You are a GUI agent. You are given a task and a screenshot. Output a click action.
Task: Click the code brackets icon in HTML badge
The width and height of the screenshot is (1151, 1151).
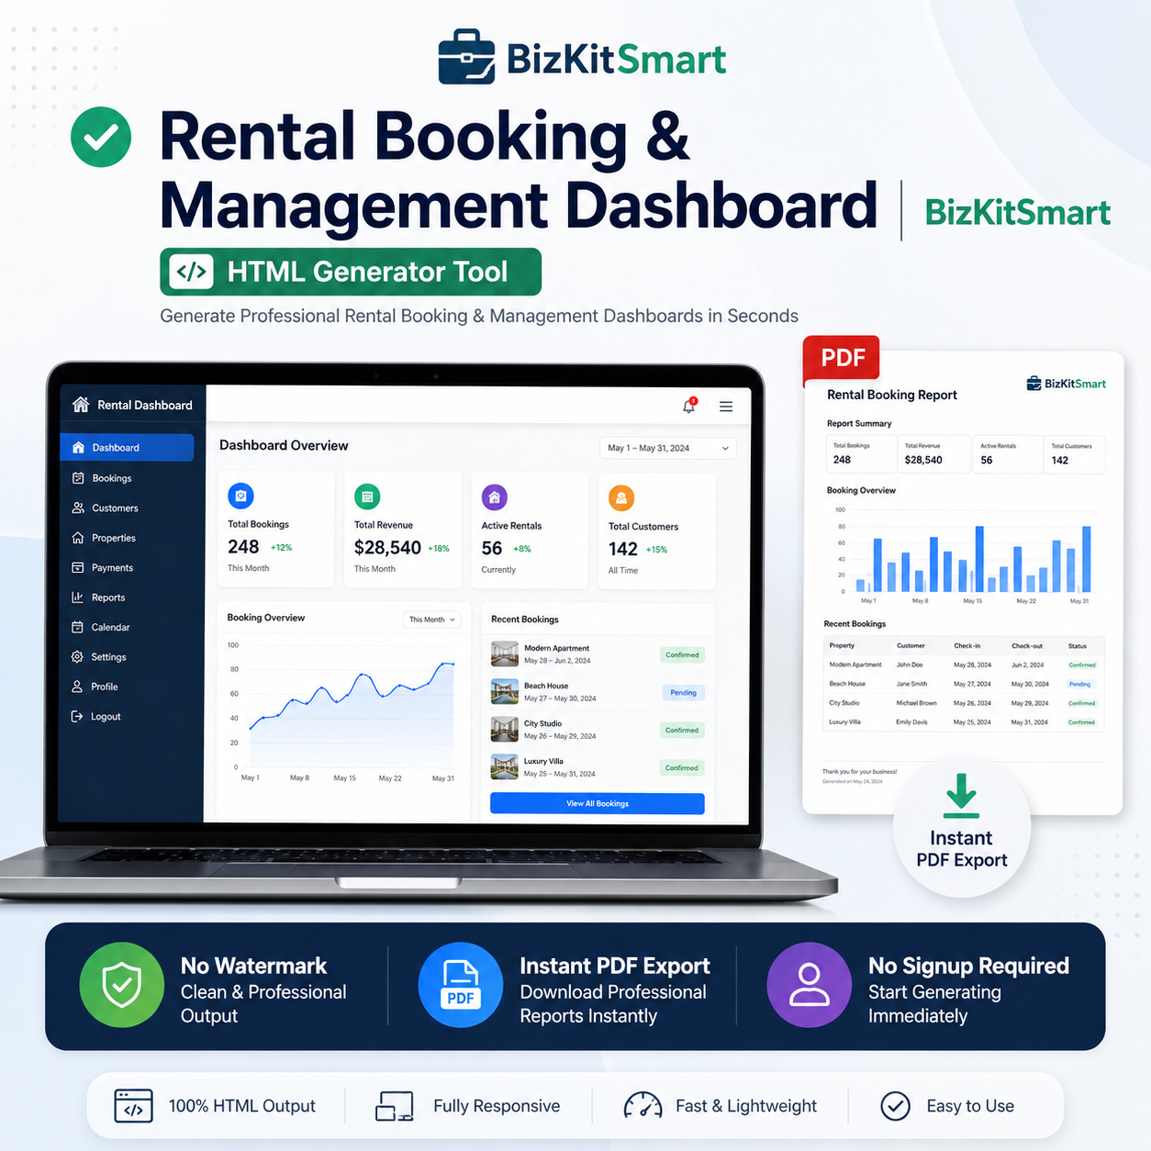192,272
